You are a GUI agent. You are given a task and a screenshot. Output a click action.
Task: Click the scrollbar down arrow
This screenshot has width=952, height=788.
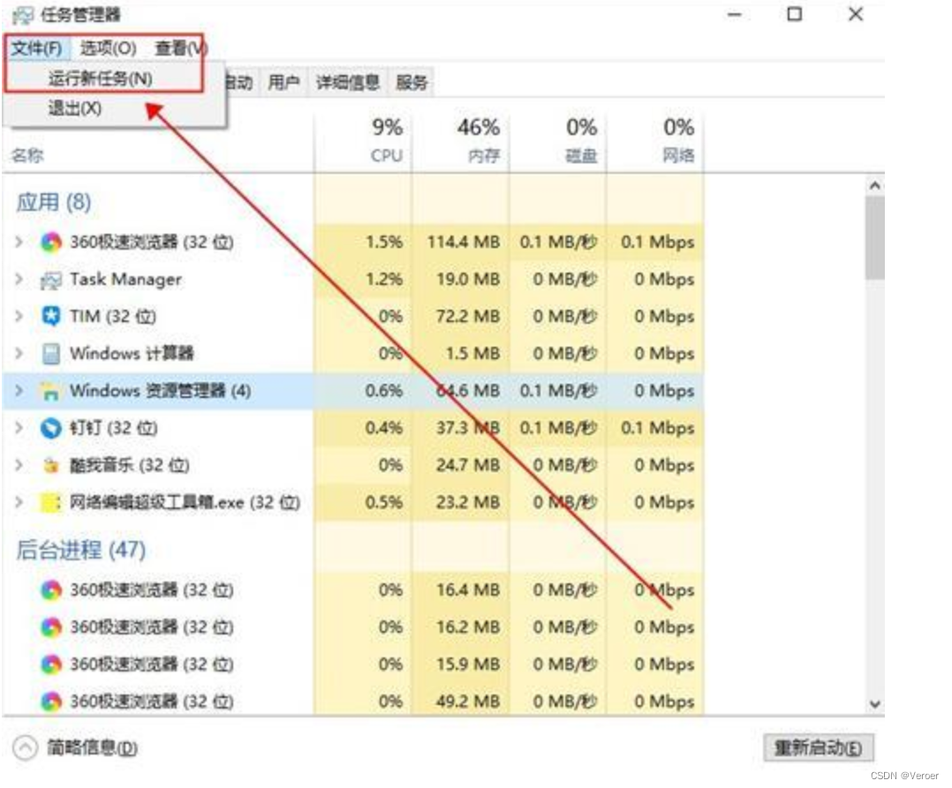pyautogui.click(x=874, y=704)
